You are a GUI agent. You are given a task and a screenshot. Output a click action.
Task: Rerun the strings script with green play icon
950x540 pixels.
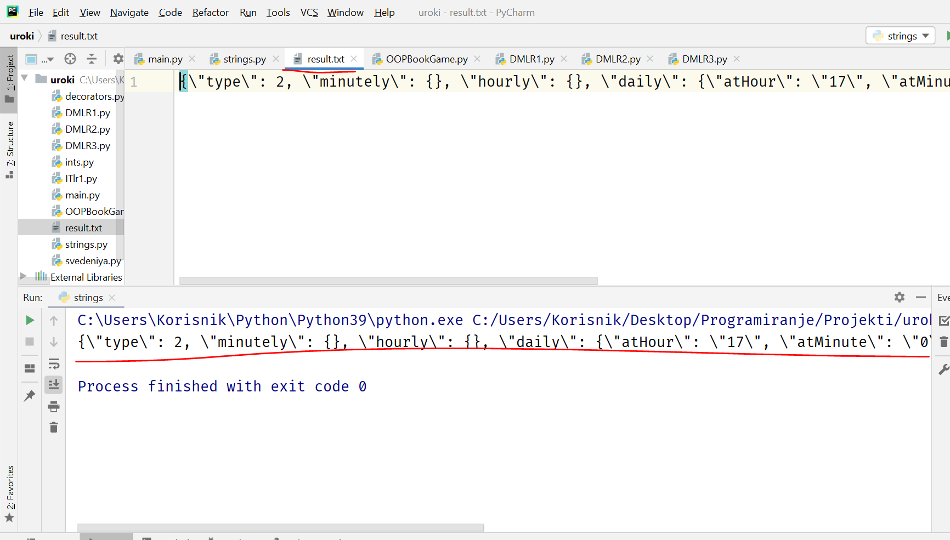click(30, 320)
